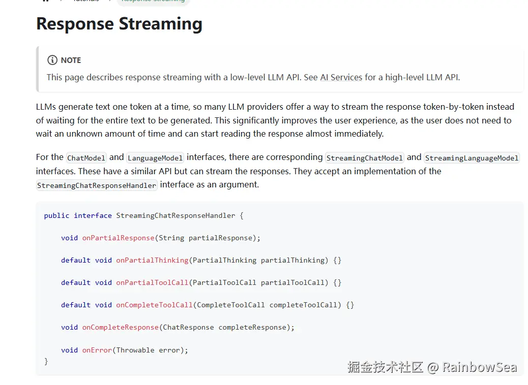Click the inline ChatModel code term
Viewport: 528px width, 385px height.
(86, 158)
